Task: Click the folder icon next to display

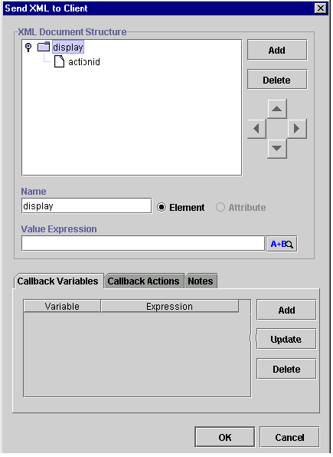Action: pos(44,47)
